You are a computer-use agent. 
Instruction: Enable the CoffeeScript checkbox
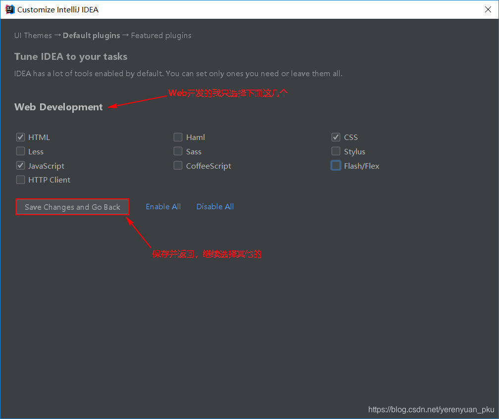(178, 166)
